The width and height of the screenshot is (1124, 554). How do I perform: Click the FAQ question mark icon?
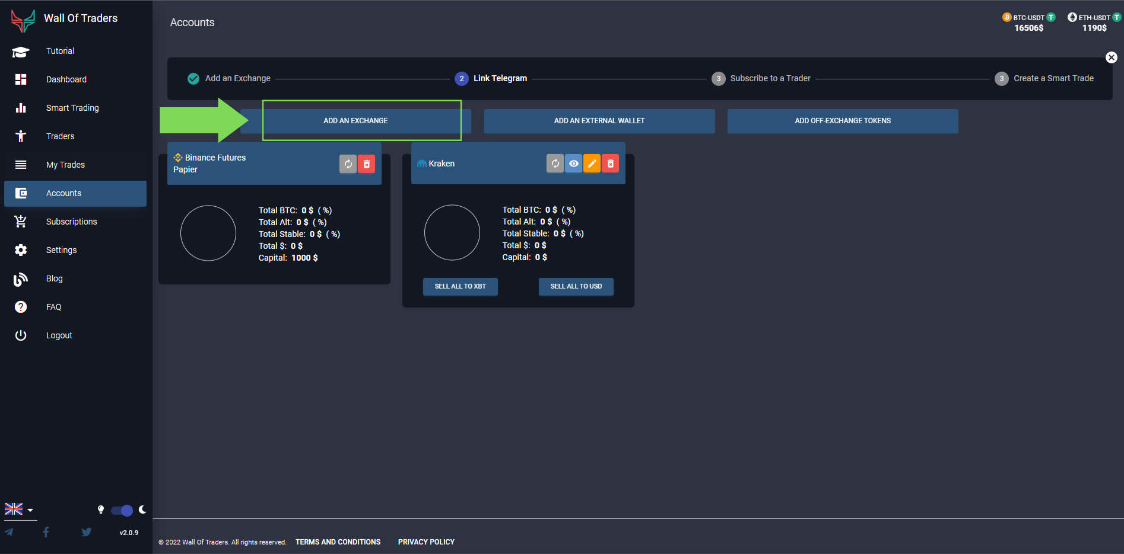(x=21, y=307)
